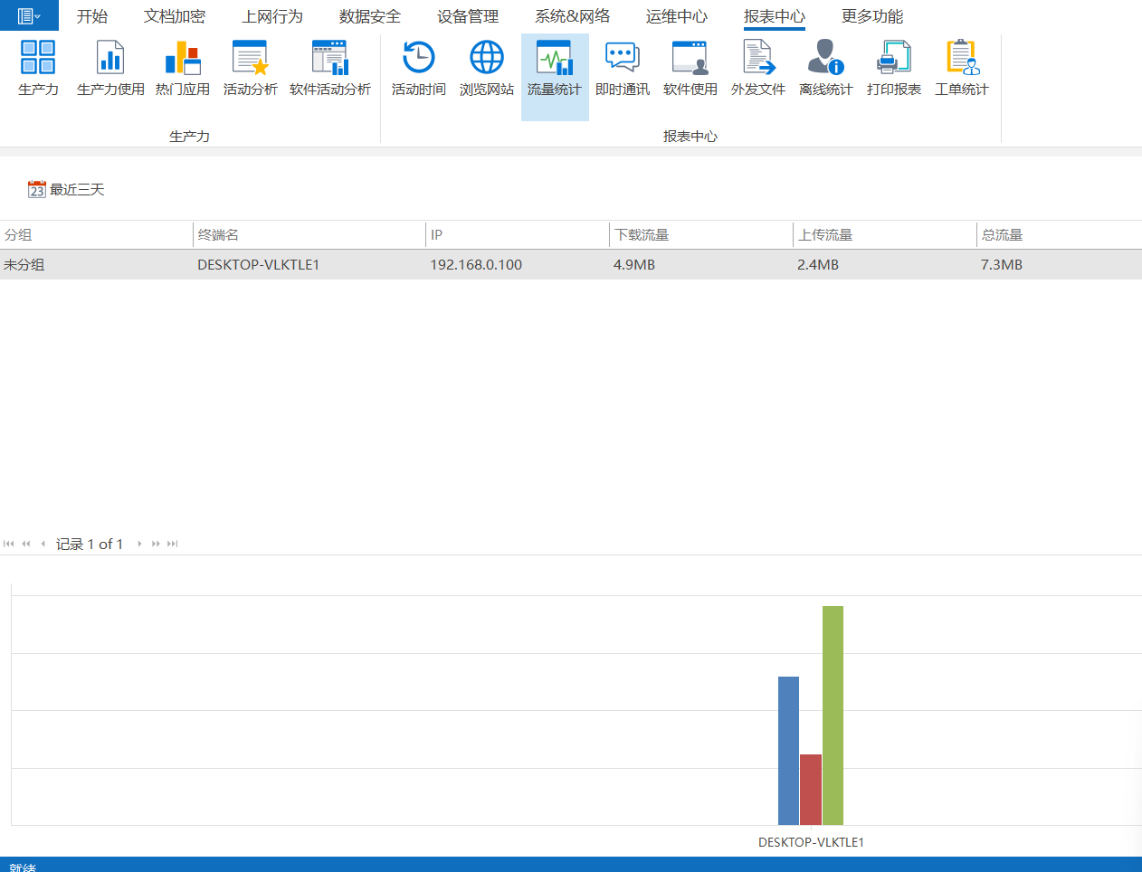The height and width of the screenshot is (872, 1142).
Task: Switch to the 上网行为 ribbon tab
Action: pyautogui.click(x=271, y=16)
